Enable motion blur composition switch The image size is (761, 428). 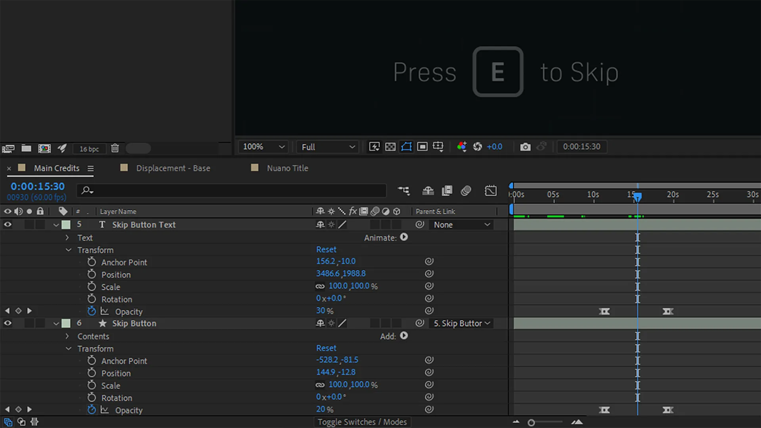(466, 191)
